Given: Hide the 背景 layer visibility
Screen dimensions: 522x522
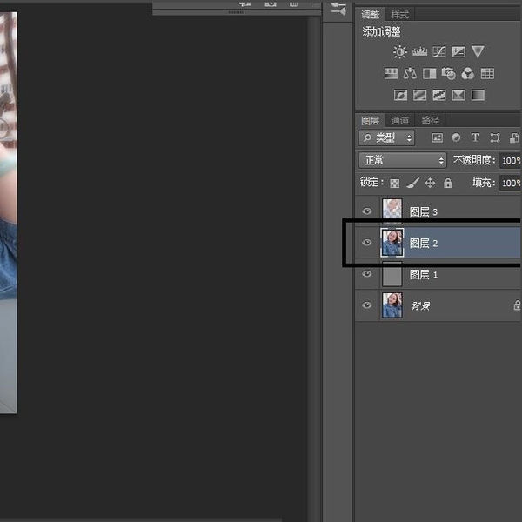Looking at the screenshot, I should point(367,305).
